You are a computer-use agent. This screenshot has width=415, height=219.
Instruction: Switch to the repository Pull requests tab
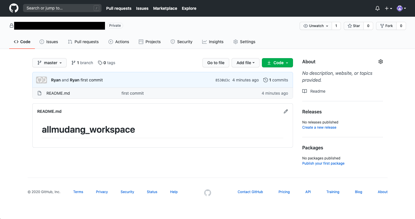(83, 42)
